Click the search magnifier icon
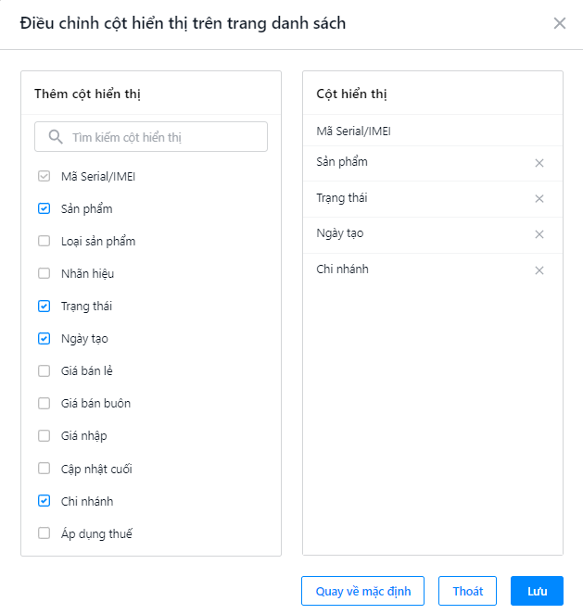 pos(56,137)
